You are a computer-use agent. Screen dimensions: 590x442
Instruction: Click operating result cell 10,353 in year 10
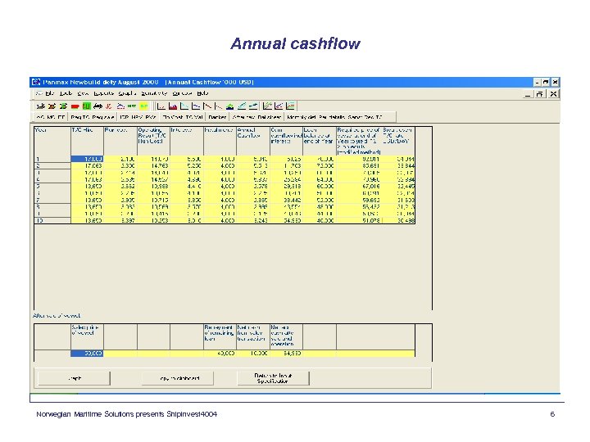point(153,221)
